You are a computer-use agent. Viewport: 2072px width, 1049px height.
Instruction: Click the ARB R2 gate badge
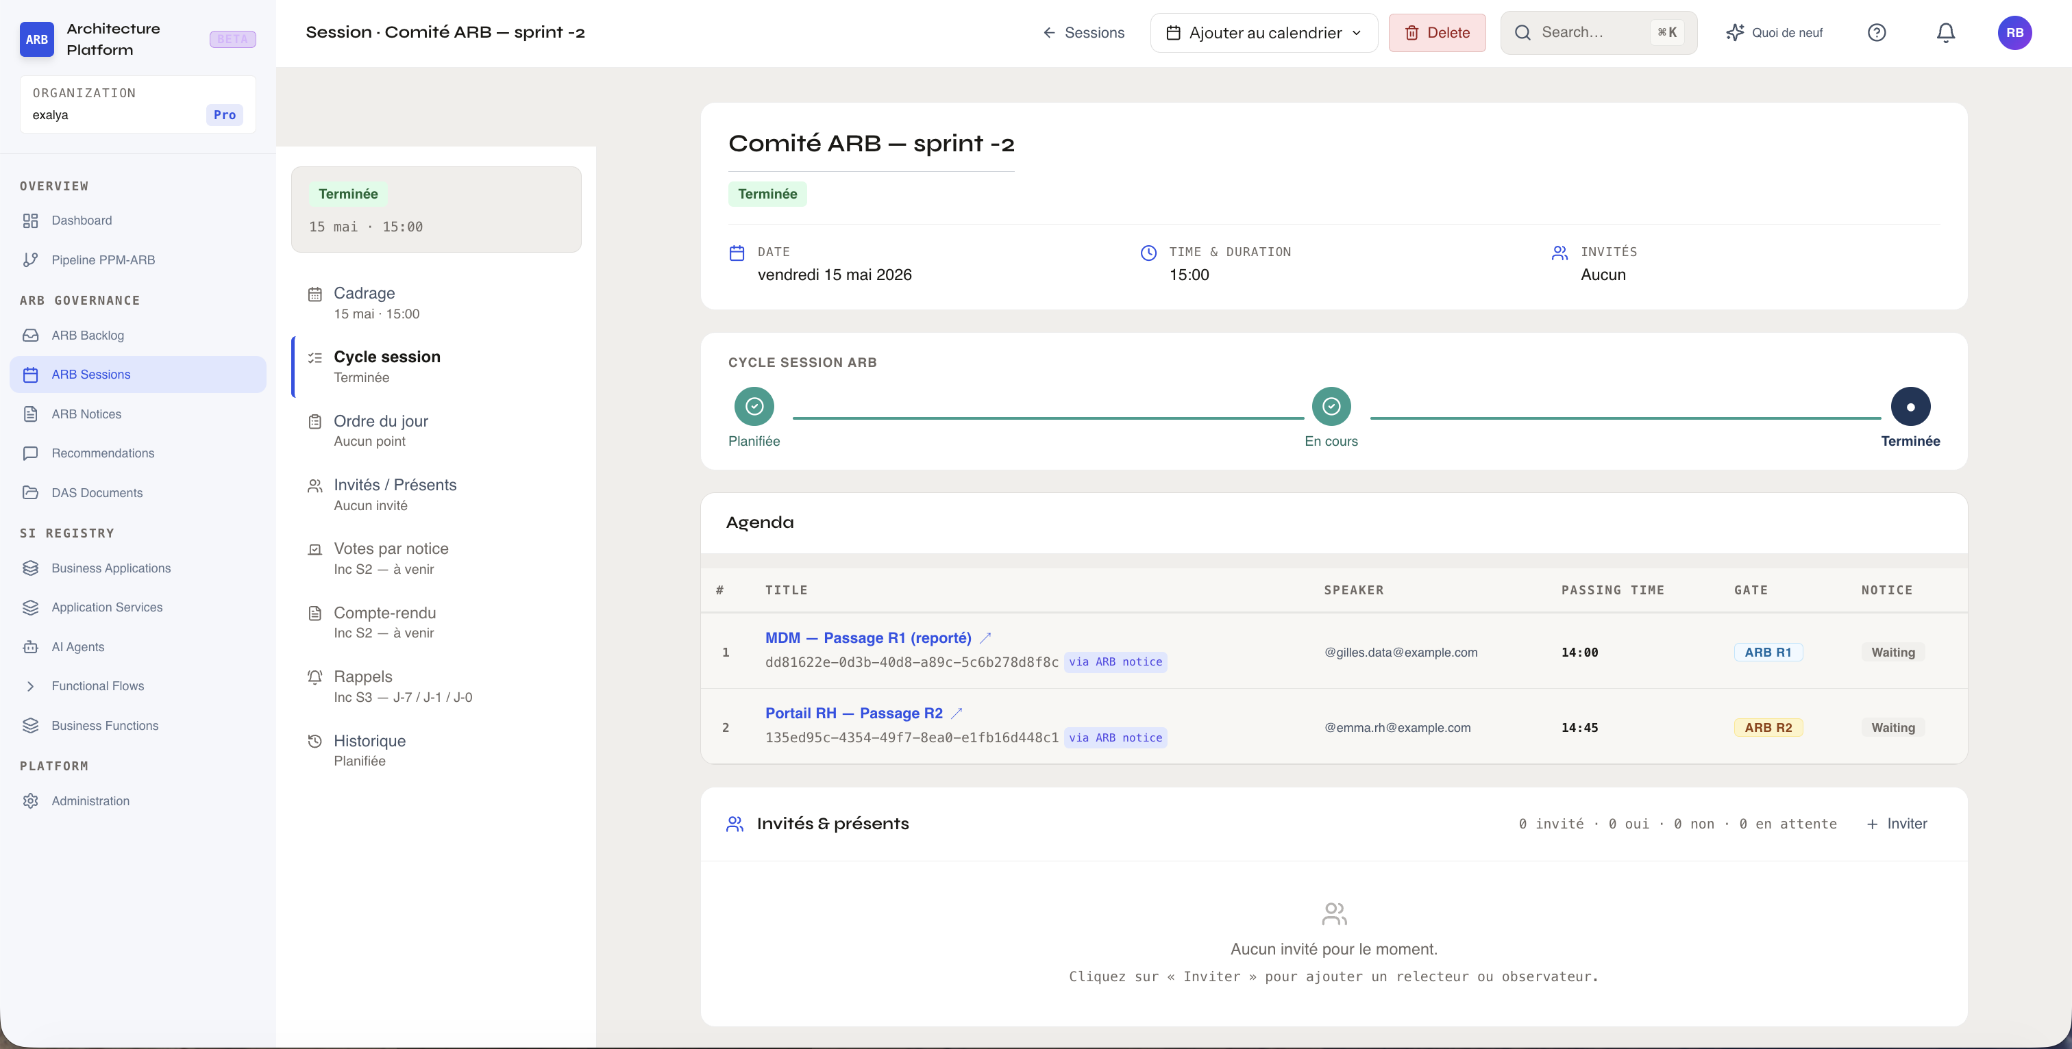[x=1768, y=729]
